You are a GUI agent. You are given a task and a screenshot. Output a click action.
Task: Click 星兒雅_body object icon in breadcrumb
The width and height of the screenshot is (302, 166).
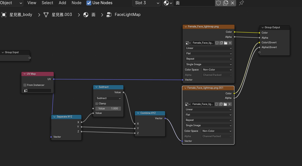pyautogui.click(x=4, y=15)
